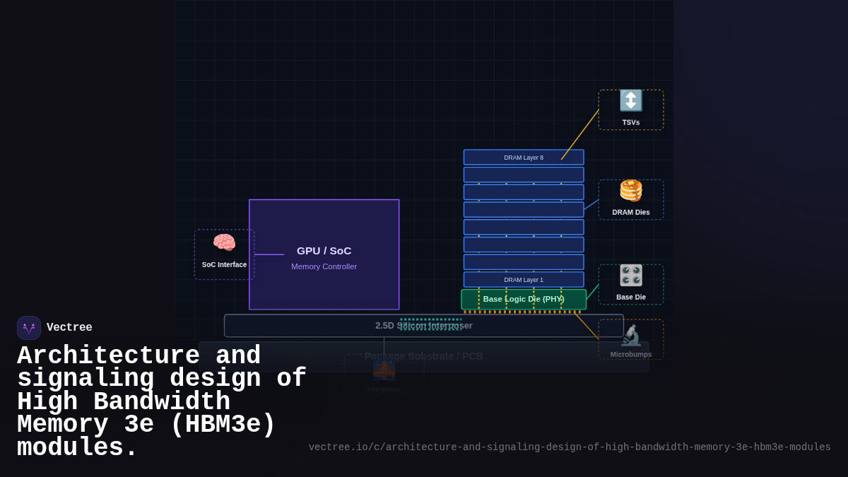Image resolution: width=848 pixels, height=477 pixels.
Task: Toggle the dashed Microbumps callout box
Action: click(630, 339)
